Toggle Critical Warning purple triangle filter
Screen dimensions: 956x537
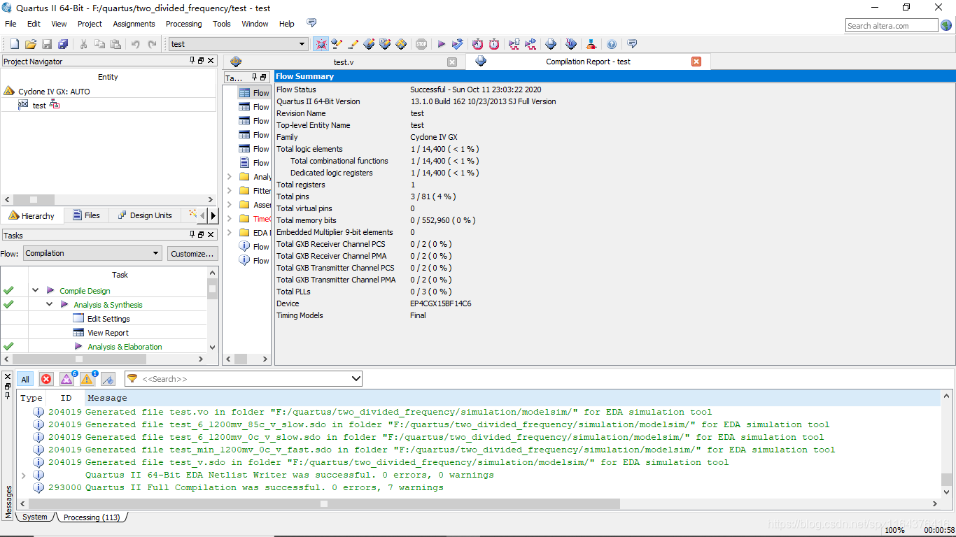pyautogui.click(x=67, y=379)
